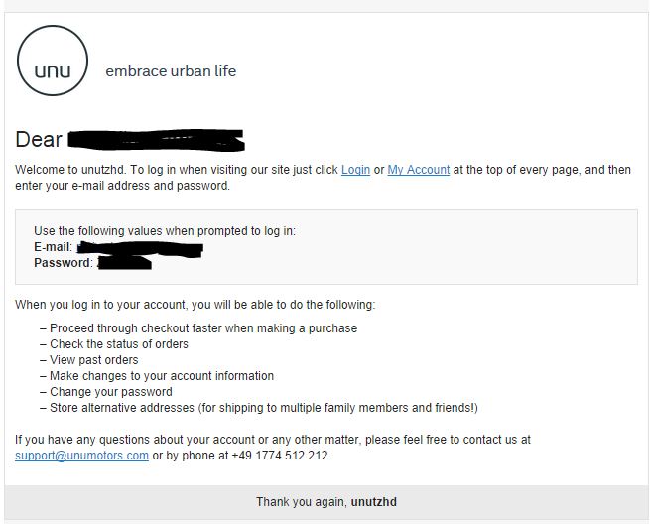650x524 pixels.
Task: Click "Check the status of orders" item
Action: click(x=119, y=344)
